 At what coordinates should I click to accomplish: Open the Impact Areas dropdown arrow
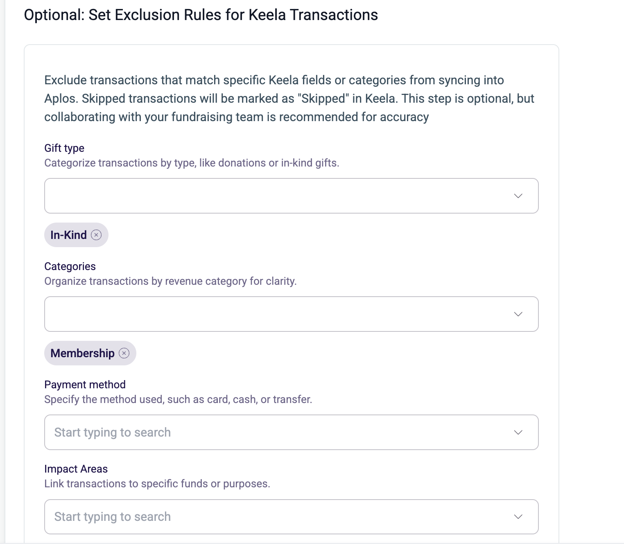518,517
